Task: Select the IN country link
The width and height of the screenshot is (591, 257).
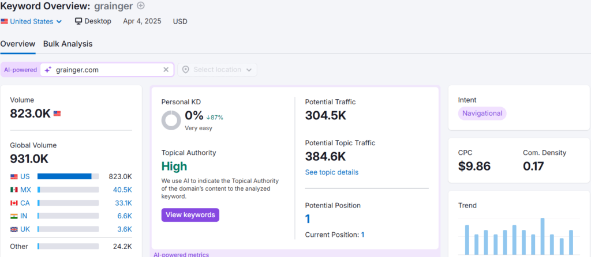Action: tap(24, 216)
